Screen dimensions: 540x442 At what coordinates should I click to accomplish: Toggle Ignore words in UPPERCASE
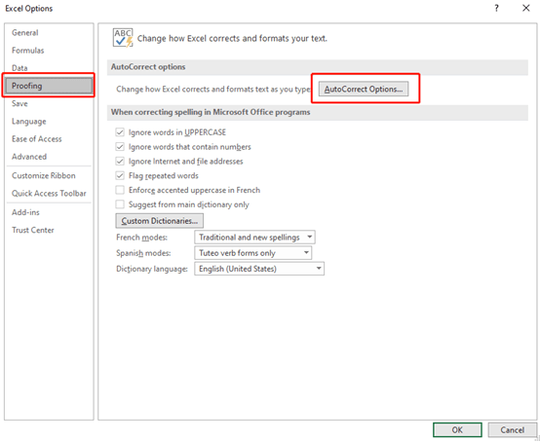coord(120,132)
